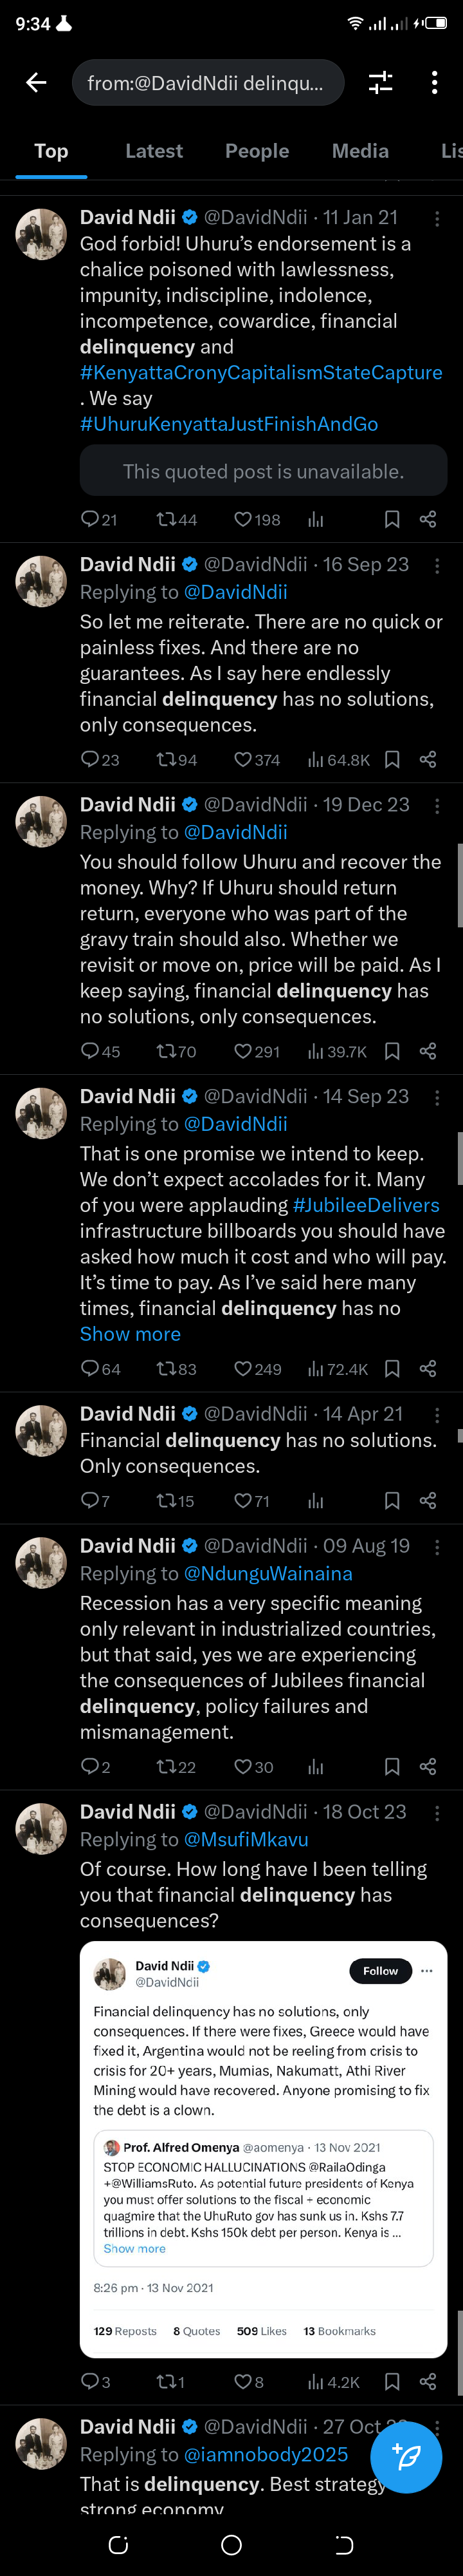This screenshot has height=2576, width=463.
Task: Switch to the Media tab
Action: click(360, 151)
